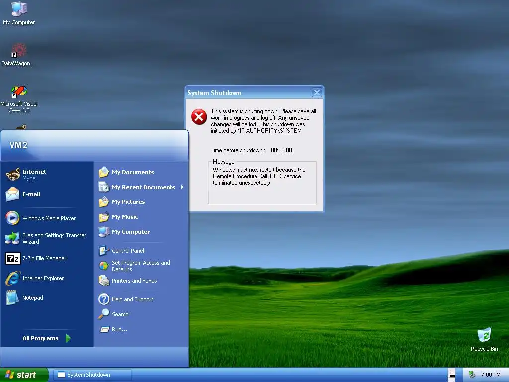
Task: Select System Shutdown taskbar button
Action: coord(92,375)
